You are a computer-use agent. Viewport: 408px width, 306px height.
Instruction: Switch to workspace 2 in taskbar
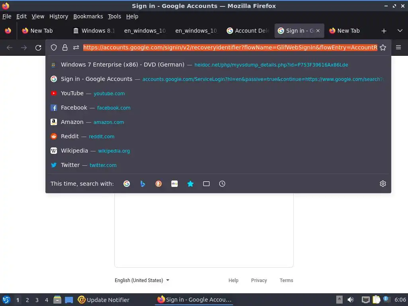(27, 300)
